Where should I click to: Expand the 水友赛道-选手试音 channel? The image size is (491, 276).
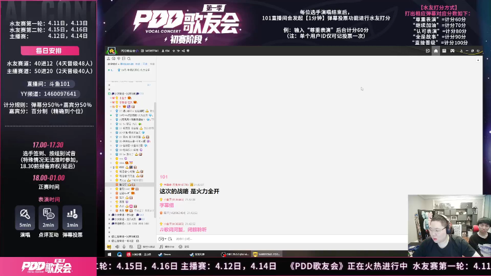(109, 219)
